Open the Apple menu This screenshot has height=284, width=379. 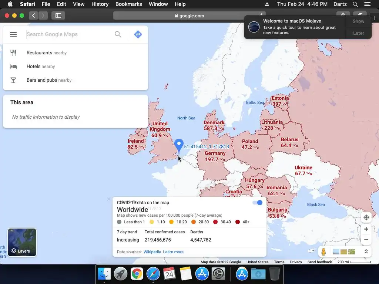(x=10, y=4)
